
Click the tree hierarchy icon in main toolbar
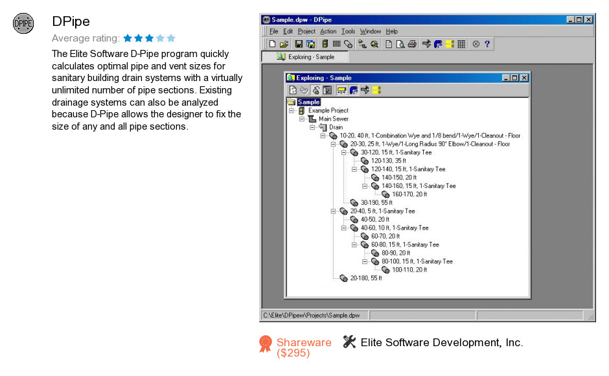pyautogui.click(x=362, y=44)
